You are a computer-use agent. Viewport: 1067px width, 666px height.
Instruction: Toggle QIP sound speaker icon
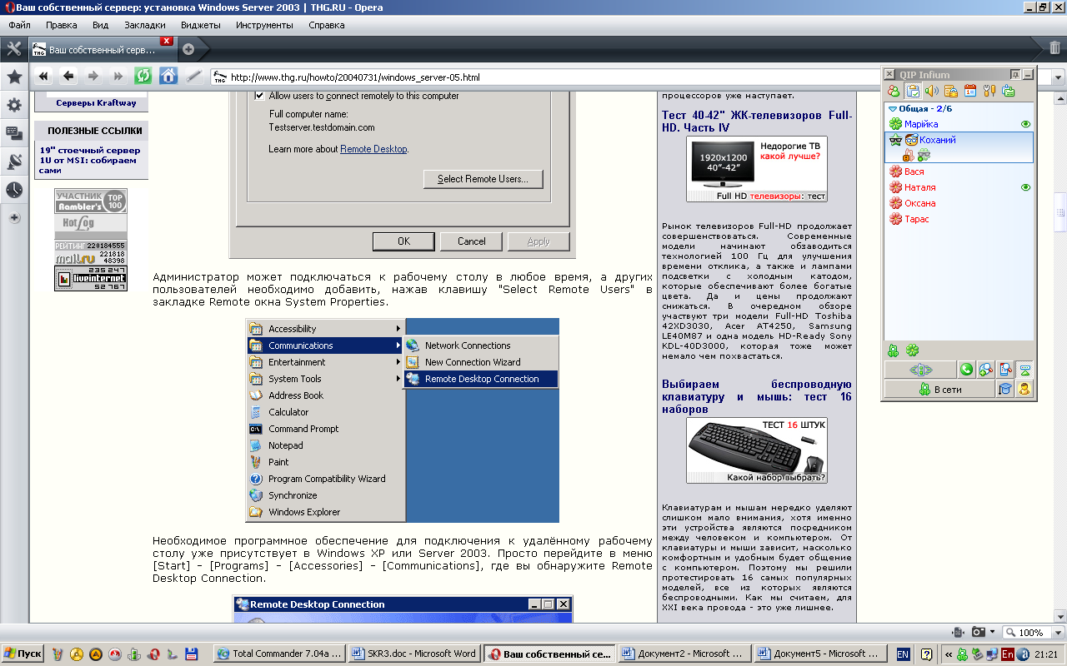932,91
